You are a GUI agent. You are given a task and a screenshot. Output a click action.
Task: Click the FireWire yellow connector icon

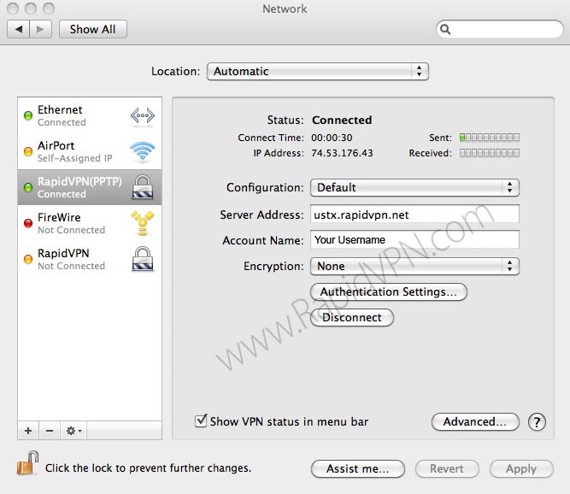pos(143,222)
